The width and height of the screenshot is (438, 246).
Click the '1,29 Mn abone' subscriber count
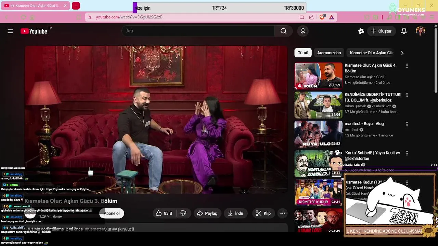coord(51,216)
